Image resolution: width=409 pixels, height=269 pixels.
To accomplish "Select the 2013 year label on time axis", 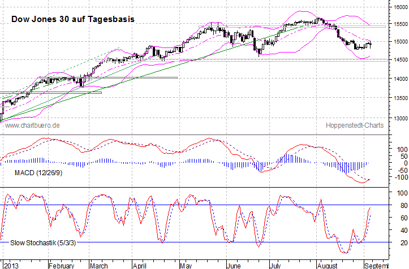I will (x=12, y=266).
